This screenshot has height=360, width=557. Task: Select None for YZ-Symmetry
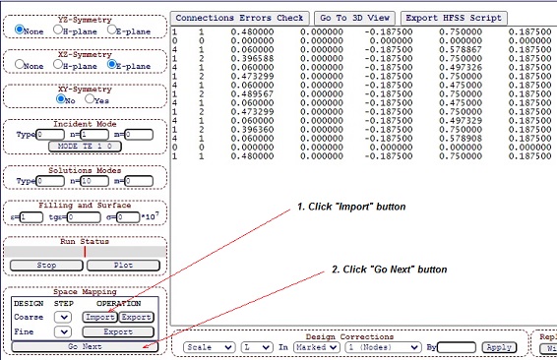tap(20, 30)
